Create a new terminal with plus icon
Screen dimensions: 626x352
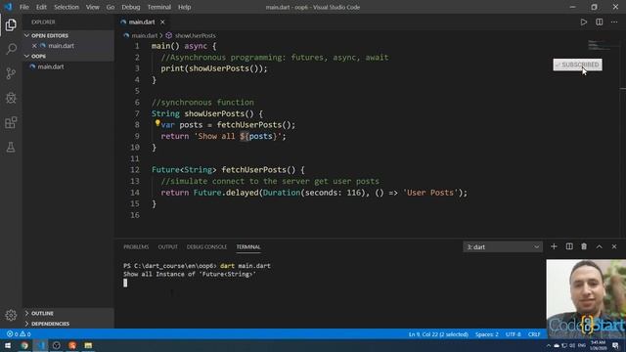point(554,246)
